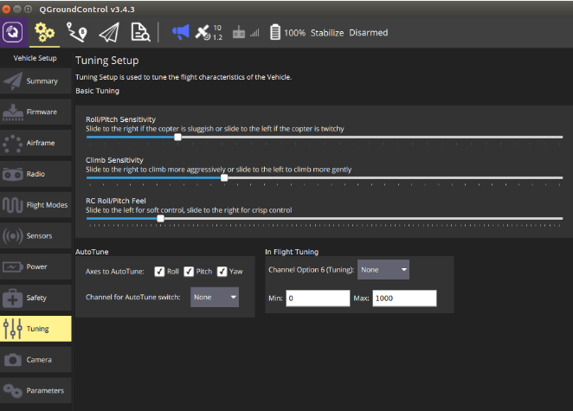Click the QGroundControl application logo icon
Screen dimensions: 573x411
tap(14, 33)
